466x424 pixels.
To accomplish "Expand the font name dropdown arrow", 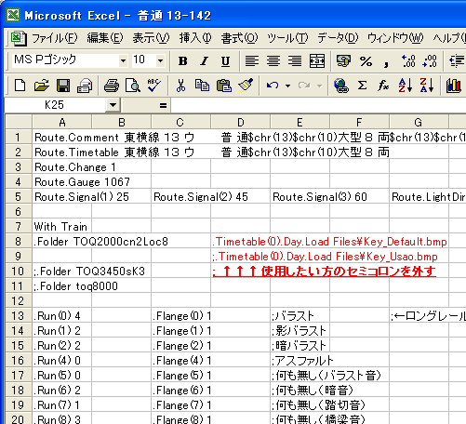I will (123, 60).
